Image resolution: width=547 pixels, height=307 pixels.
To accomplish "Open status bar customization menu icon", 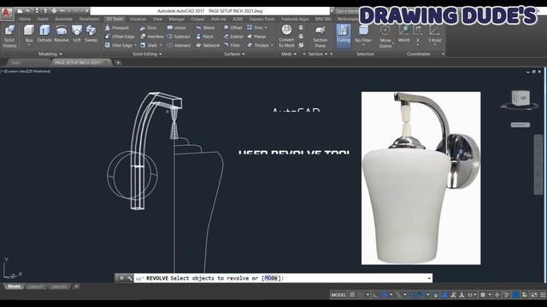I will [543, 295].
